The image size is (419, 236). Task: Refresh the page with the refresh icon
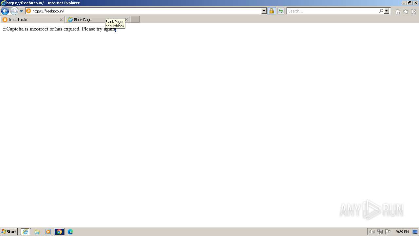[x=281, y=11]
